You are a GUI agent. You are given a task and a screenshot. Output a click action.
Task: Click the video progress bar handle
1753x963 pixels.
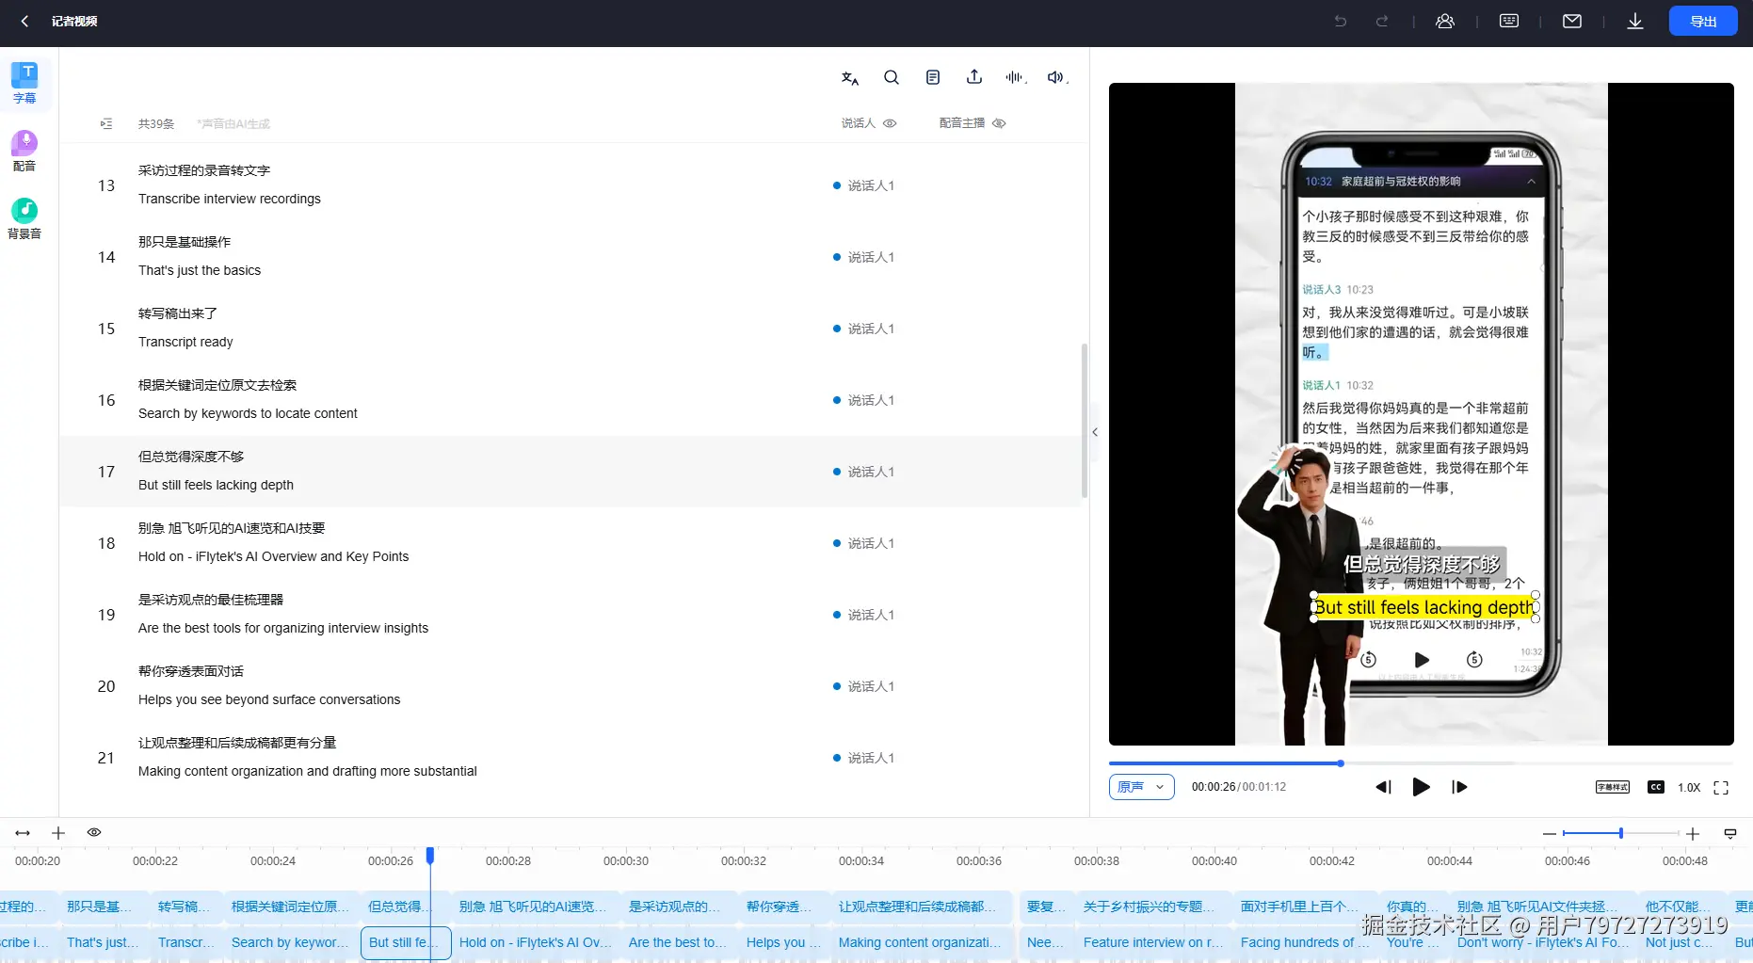point(1341,763)
